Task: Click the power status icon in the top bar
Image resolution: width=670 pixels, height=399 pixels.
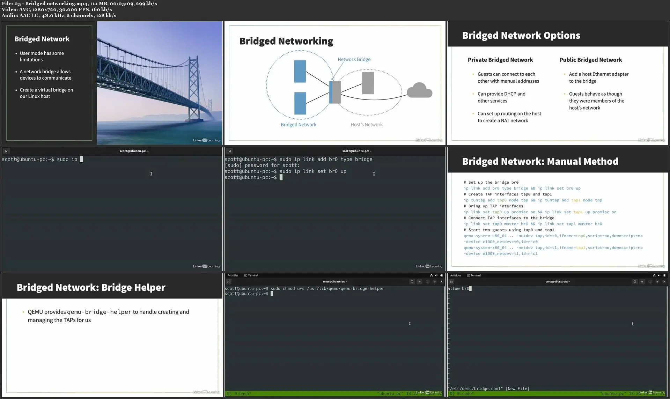Action: pyautogui.click(x=441, y=275)
